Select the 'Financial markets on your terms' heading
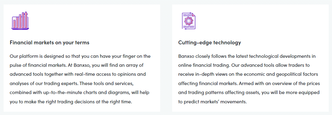332x115 pixels. 50,43
